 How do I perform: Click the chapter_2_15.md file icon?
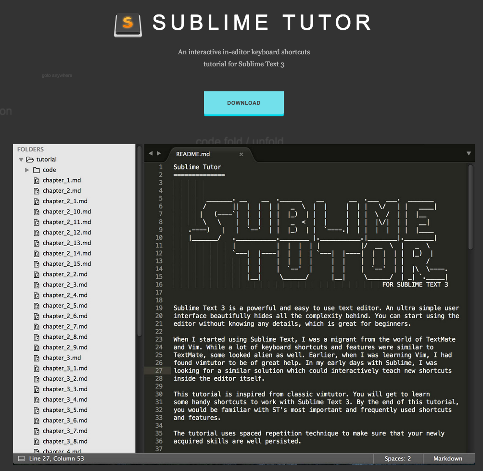pos(37,264)
